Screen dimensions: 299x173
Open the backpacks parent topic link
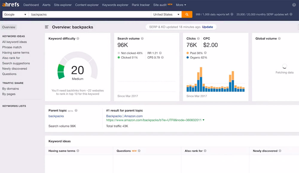pos(56,116)
